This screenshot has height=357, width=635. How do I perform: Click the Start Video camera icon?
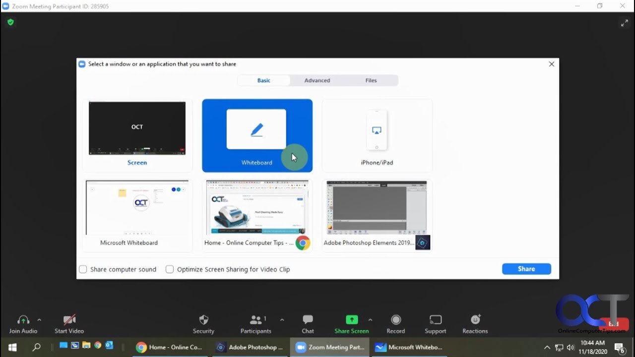click(69, 320)
